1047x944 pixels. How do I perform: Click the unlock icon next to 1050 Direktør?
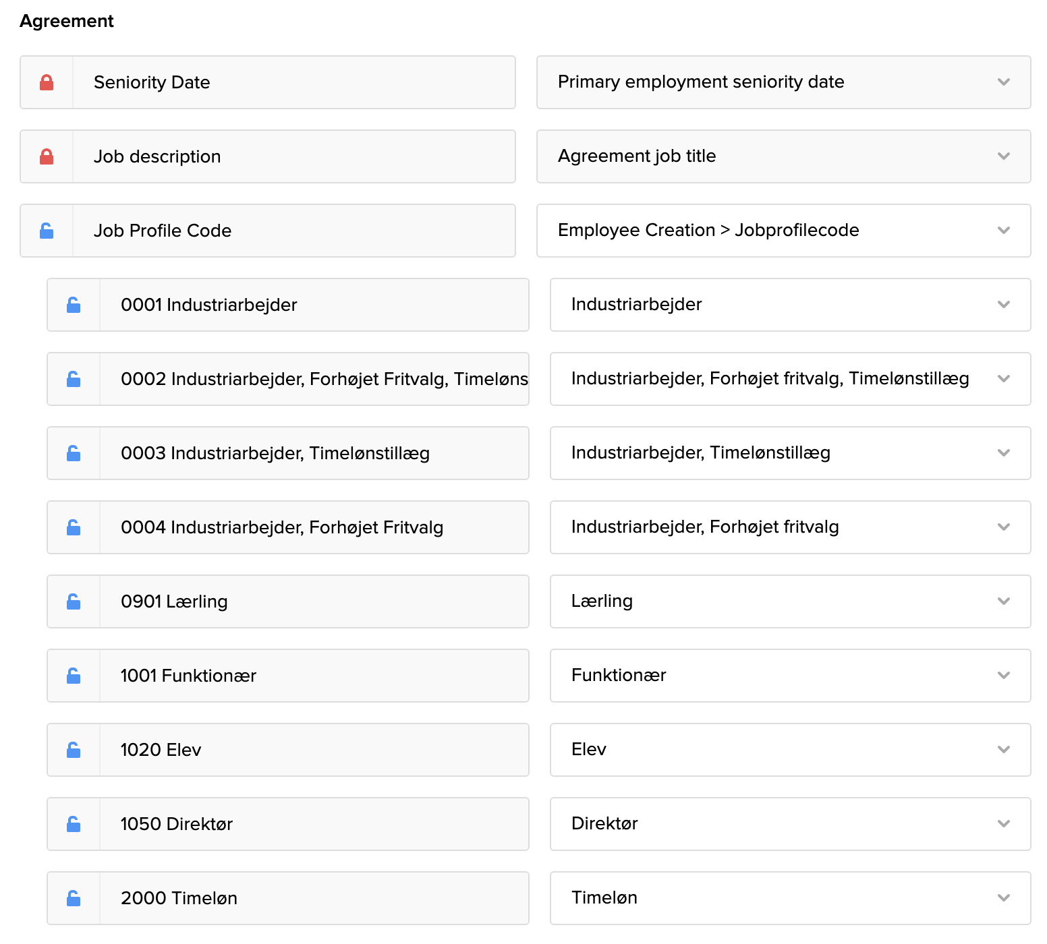(x=74, y=824)
